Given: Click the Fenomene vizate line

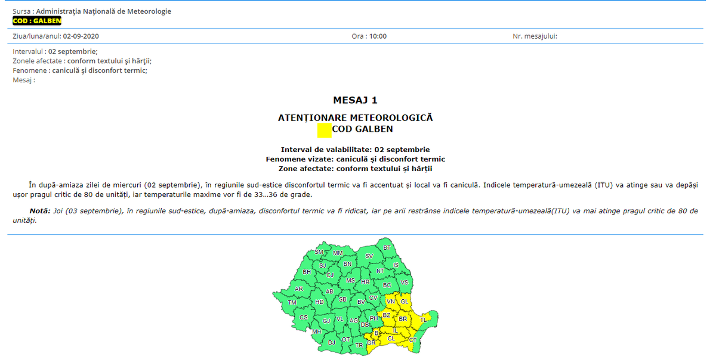Looking at the screenshot, I should 356,159.
